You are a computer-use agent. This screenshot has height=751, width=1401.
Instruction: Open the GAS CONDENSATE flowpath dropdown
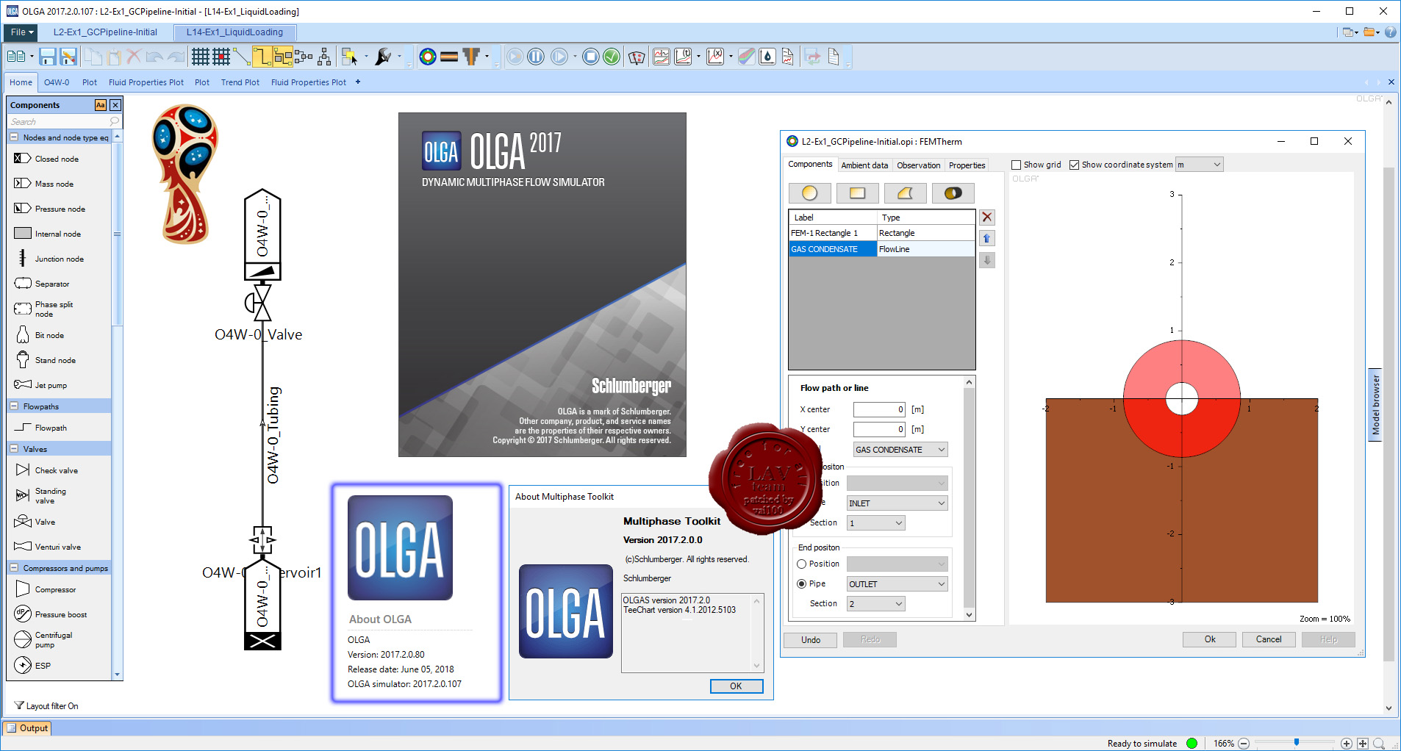pyautogui.click(x=900, y=450)
